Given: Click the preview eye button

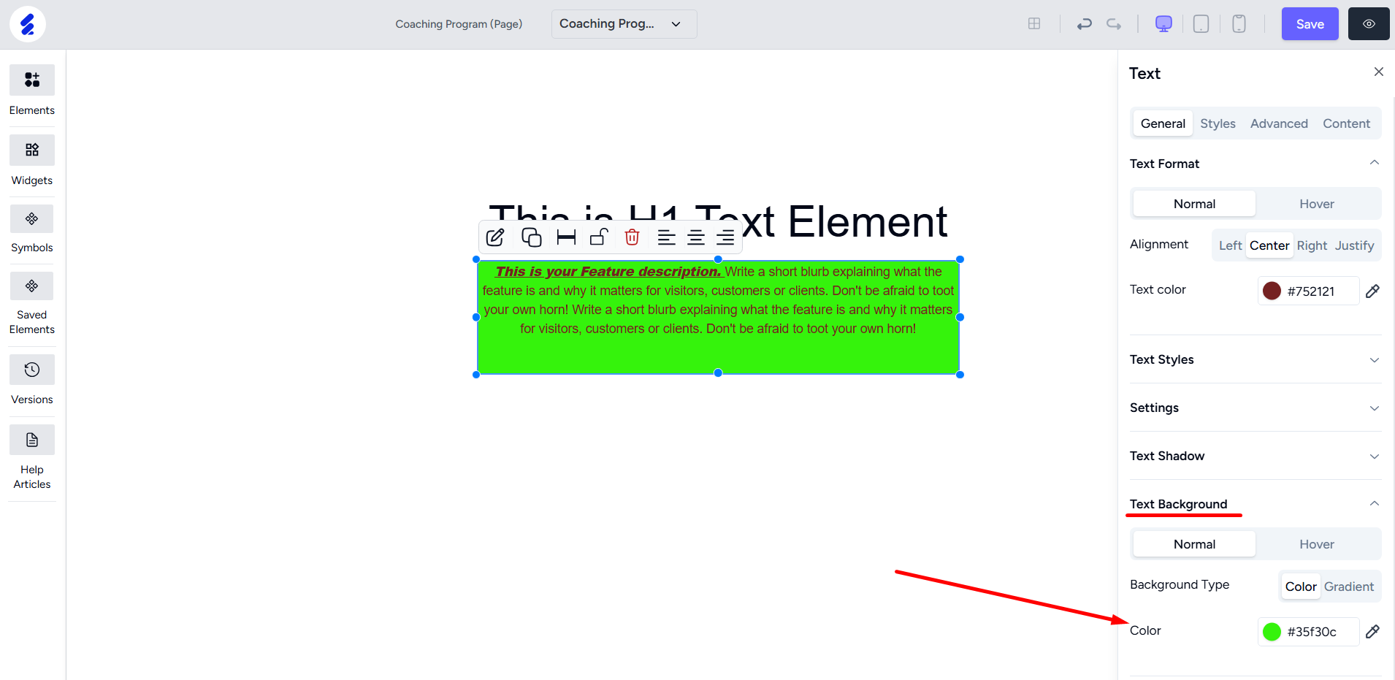Looking at the screenshot, I should pos(1369,24).
